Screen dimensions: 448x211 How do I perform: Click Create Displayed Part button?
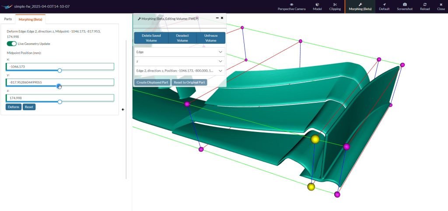point(152,83)
